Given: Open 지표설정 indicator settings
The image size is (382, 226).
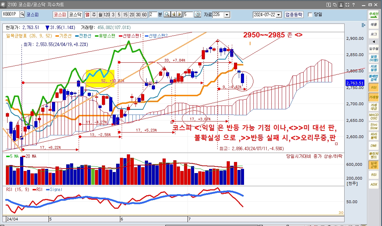Looking at the screenshot, I should (x=373, y=68).
